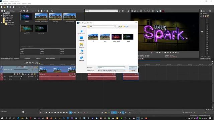Screen dimensions: 214x120
Task: Switch to the Media Generator tab
Action: click(50, 59)
